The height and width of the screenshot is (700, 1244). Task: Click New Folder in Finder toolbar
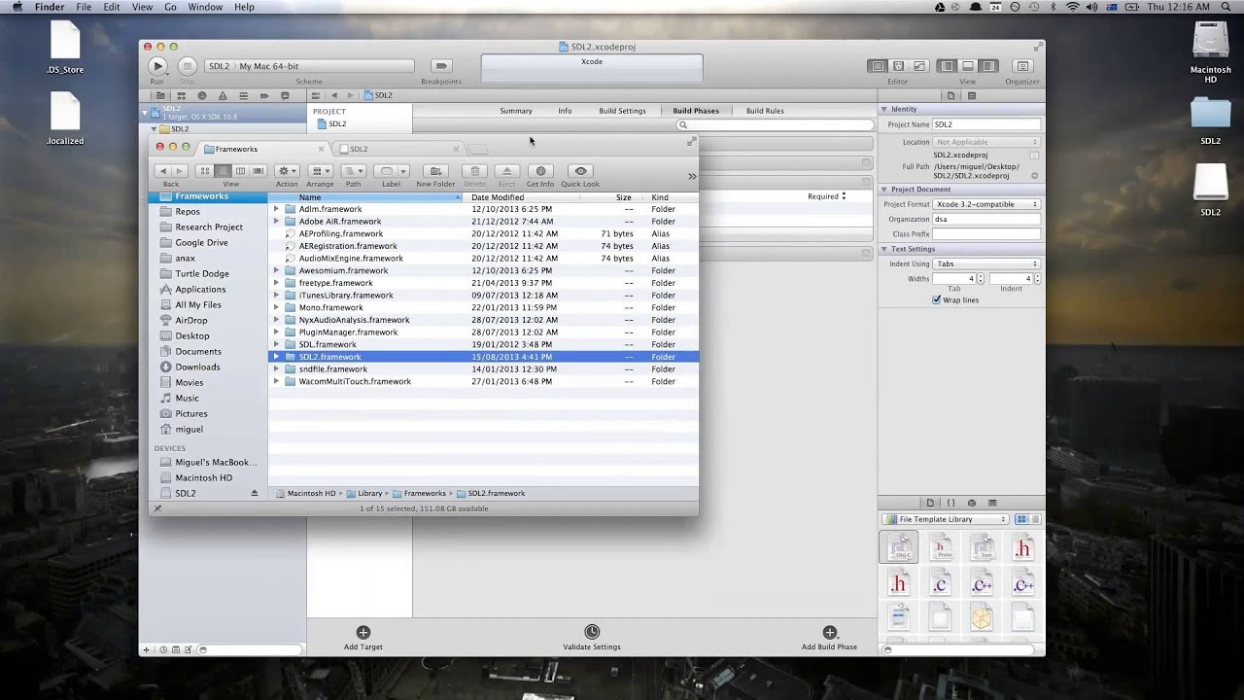(x=435, y=171)
